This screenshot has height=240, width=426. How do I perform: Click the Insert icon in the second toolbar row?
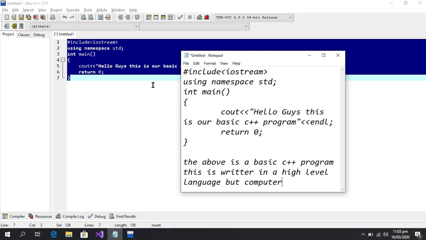coord(7,26)
